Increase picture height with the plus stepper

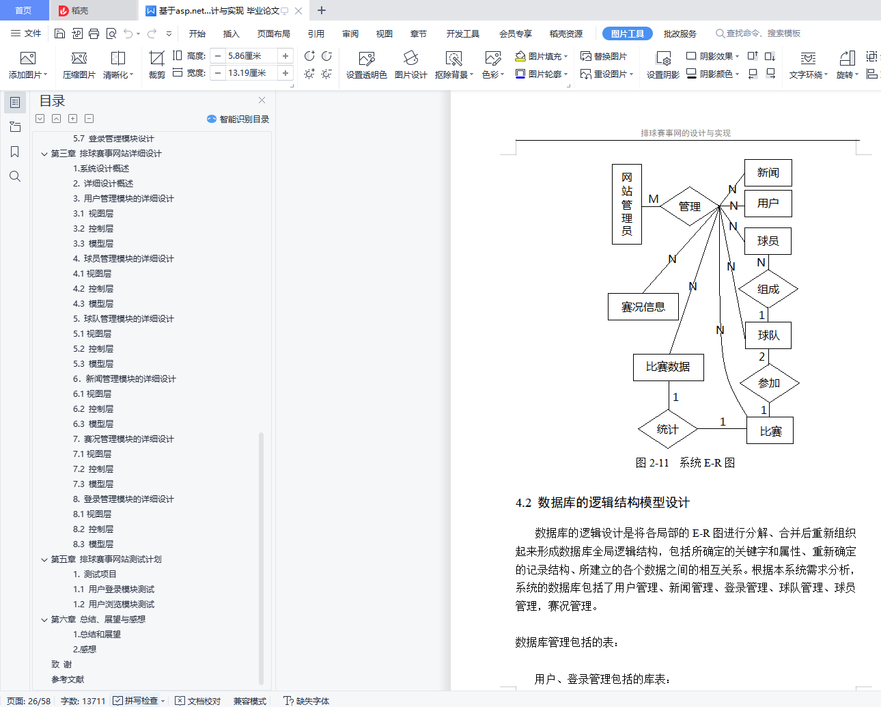point(285,56)
